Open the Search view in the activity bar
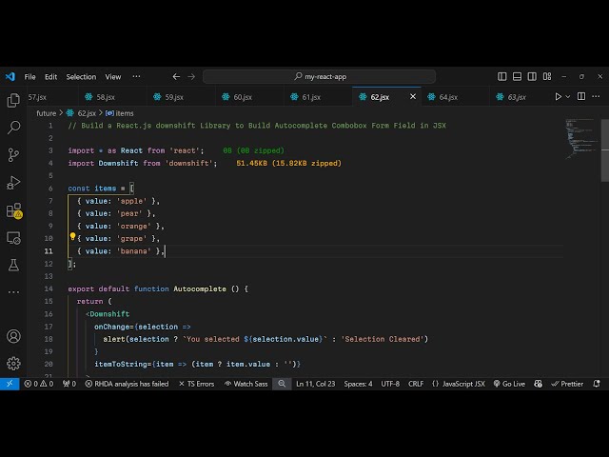The height and width of the screenshot is (457, 609). point(13,127)
